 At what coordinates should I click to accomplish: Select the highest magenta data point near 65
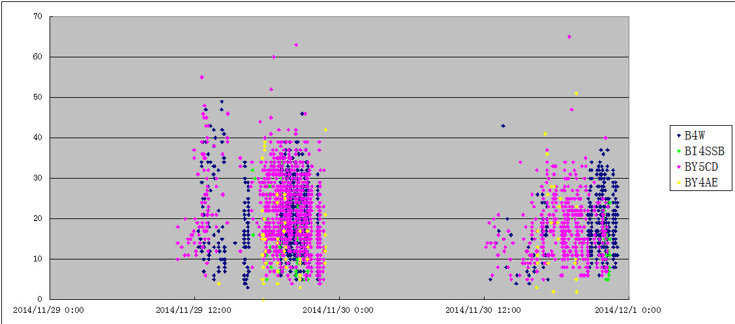[x=569, y=37]
